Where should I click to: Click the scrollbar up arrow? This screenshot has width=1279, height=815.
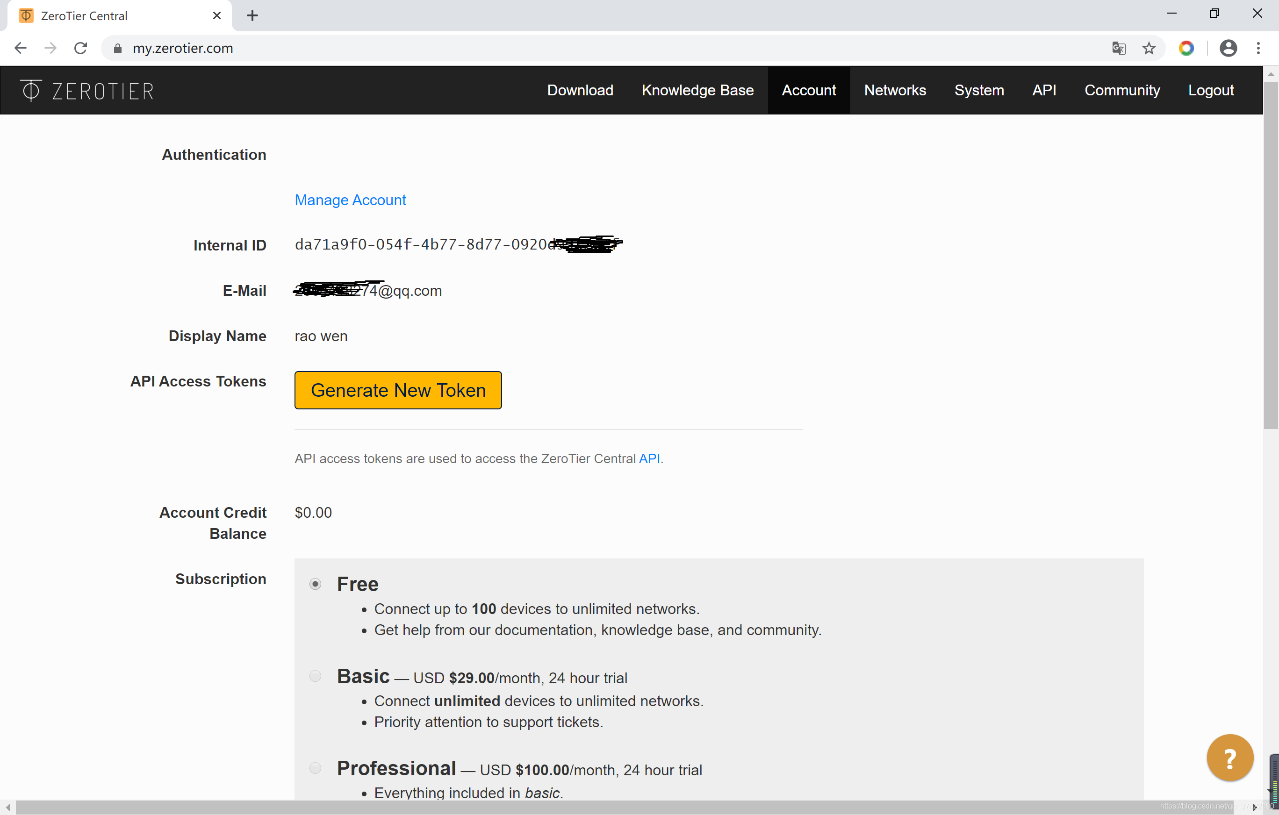point(1271,74)
